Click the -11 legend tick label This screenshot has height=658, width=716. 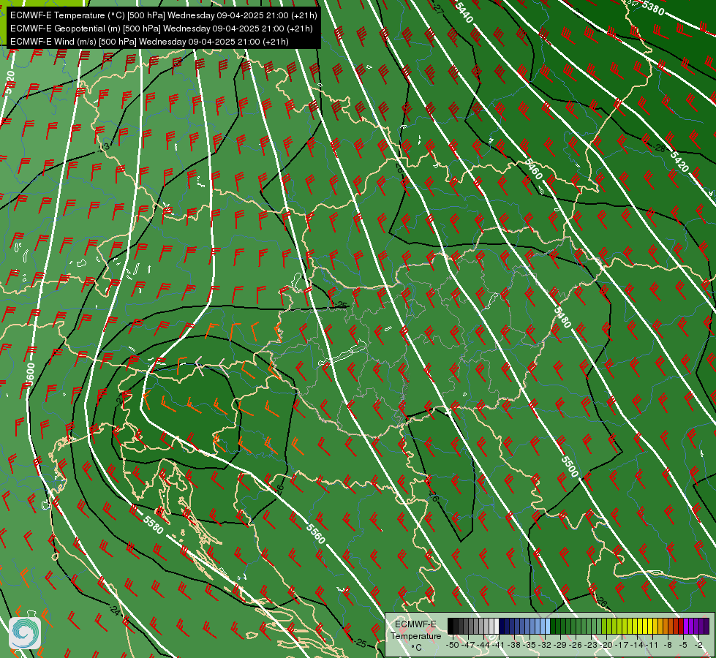[x=652, y=646]
